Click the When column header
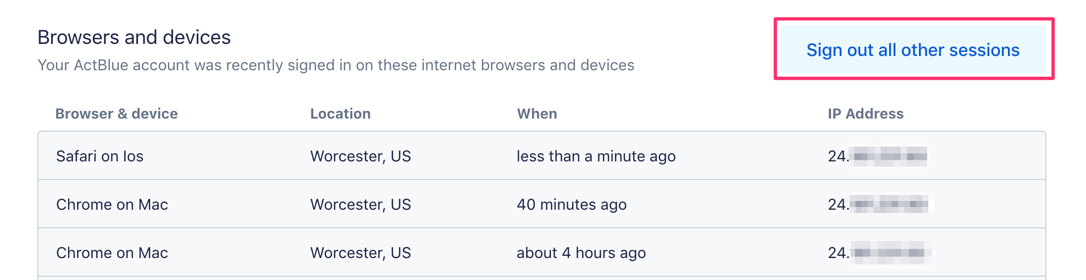This screenshot has width=1086, height=280. (x=537, y=114)
